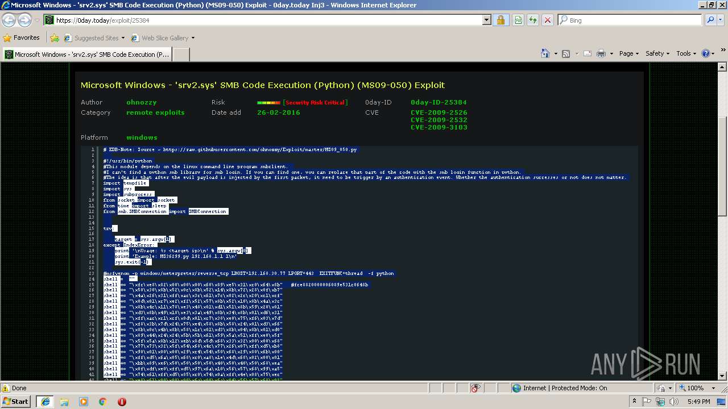Run search with the magnifier button
728x409 pixels.
[710, 20]
